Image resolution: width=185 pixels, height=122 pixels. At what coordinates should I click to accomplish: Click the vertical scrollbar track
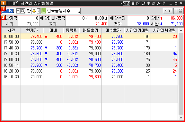point(181,74)
